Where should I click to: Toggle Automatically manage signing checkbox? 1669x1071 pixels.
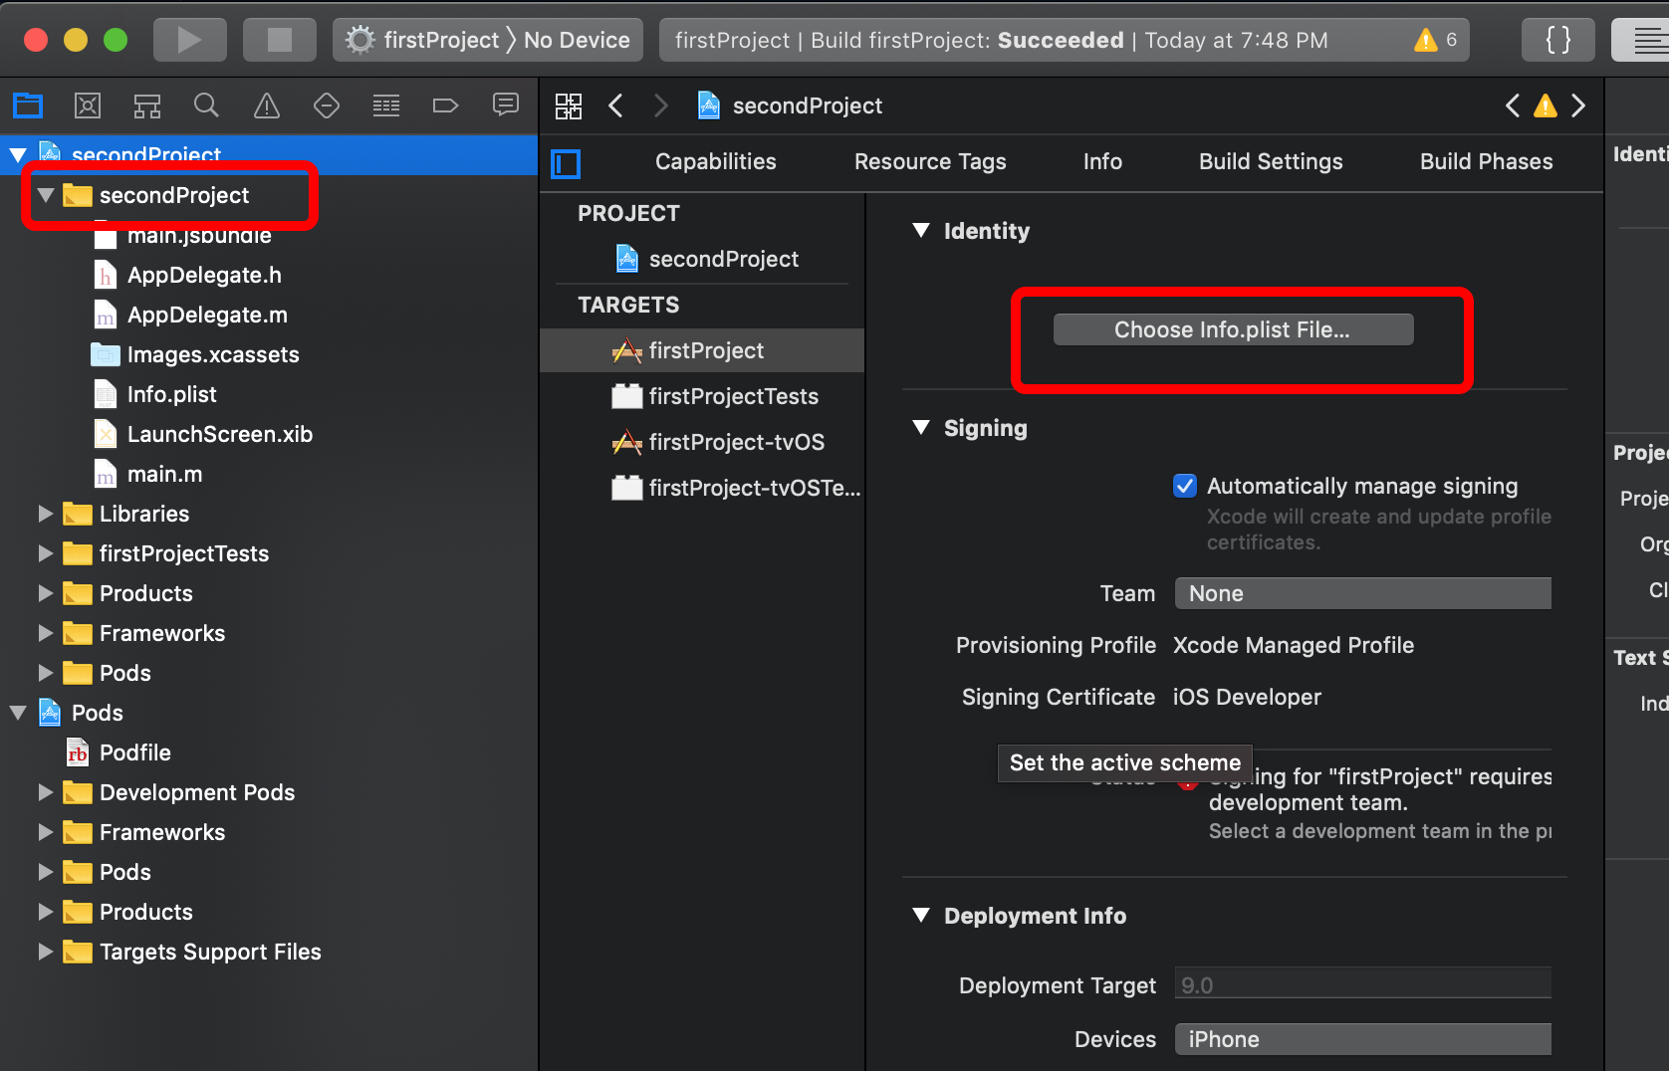click(1185, 486)
